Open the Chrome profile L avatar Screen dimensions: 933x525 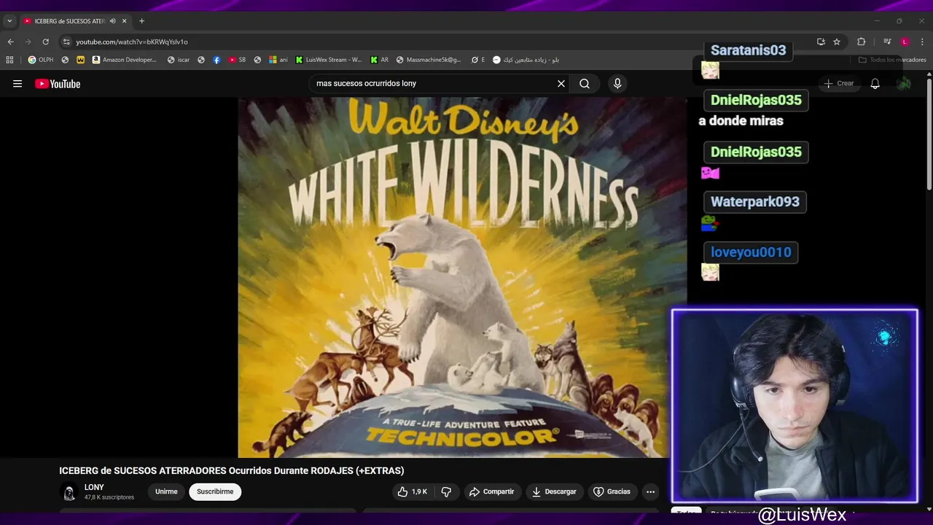coord(905,42)
